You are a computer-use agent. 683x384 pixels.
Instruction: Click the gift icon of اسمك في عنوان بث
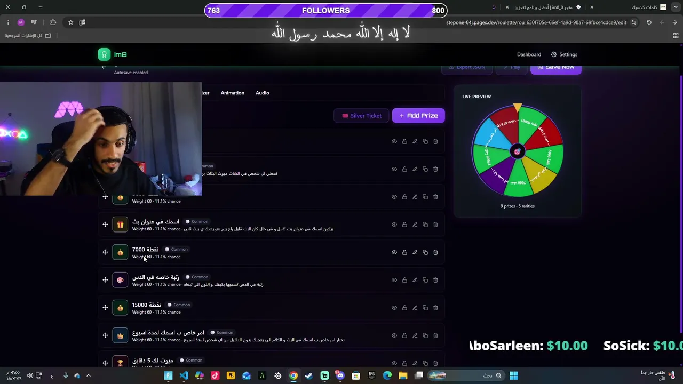pyautogui.click(x=120, y=225)
